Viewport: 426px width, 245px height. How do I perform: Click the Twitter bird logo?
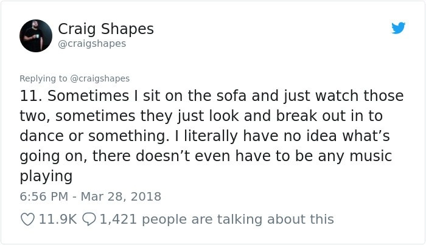(x=398, y=28)
